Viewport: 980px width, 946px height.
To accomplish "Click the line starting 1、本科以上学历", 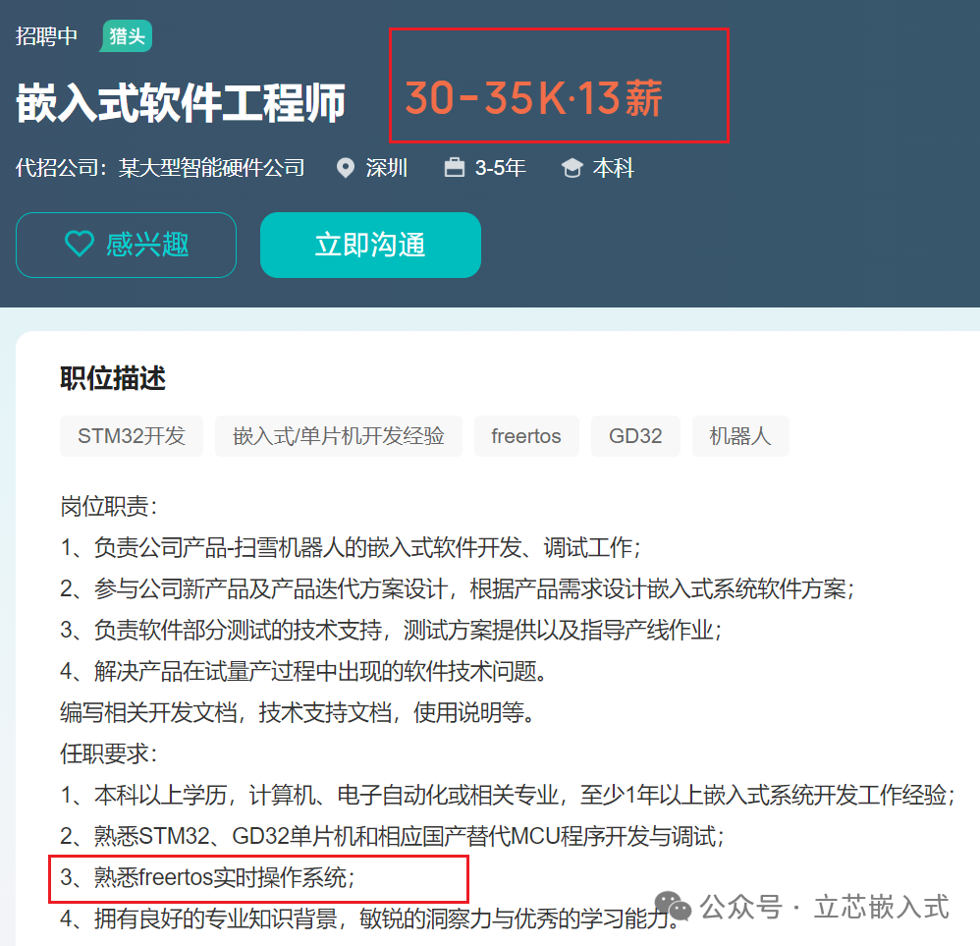I will (x=508, y=796).
